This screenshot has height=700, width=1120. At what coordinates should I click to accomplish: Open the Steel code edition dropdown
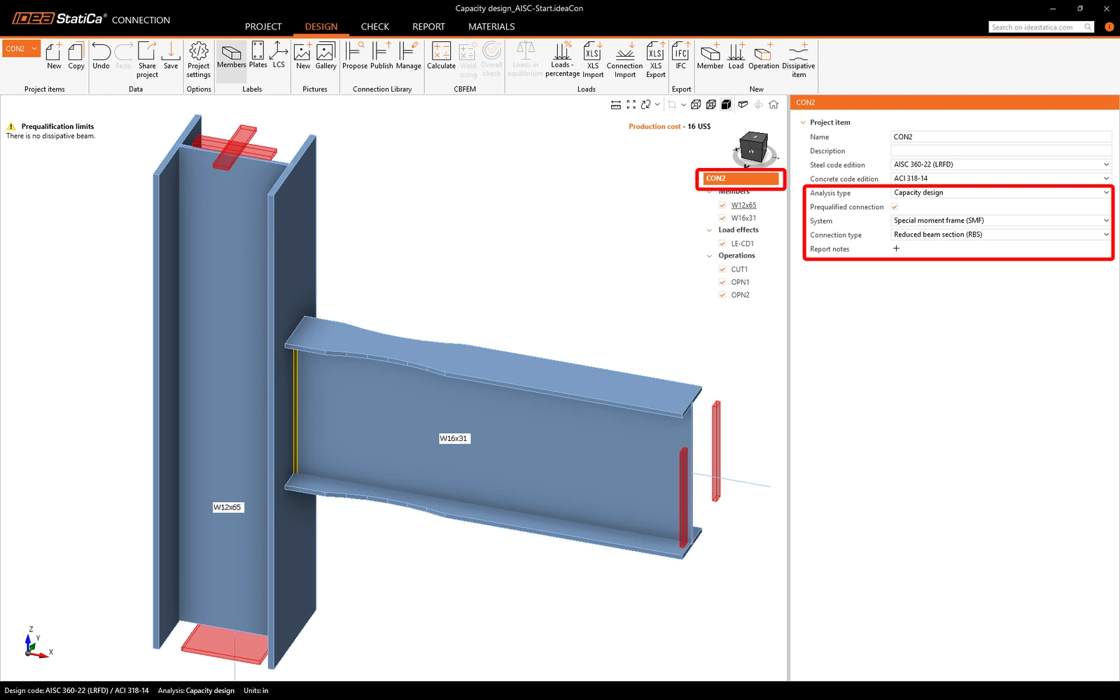click(1001, 164)
